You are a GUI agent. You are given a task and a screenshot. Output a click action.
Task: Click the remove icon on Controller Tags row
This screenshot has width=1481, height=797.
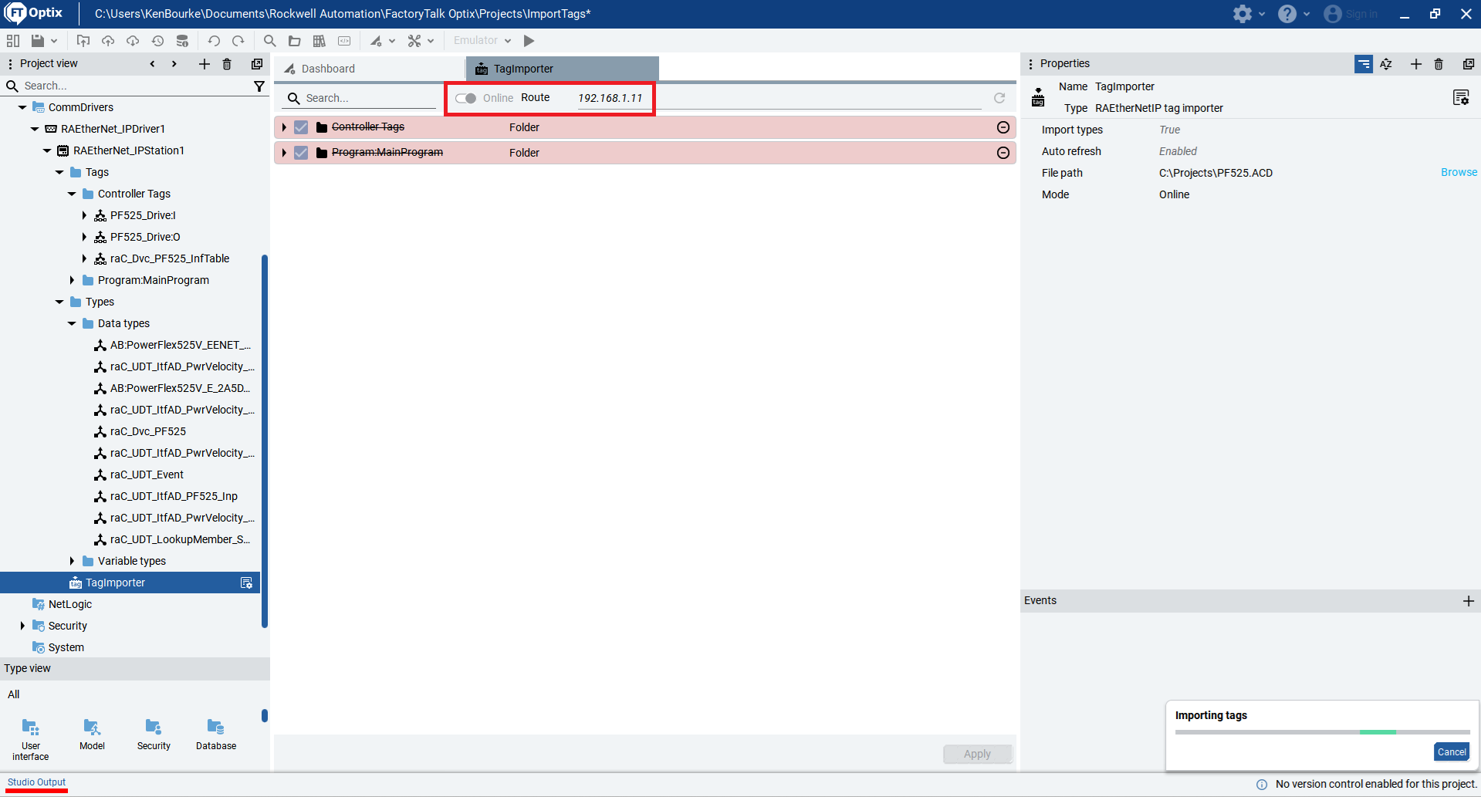[x=1003, y=127]
